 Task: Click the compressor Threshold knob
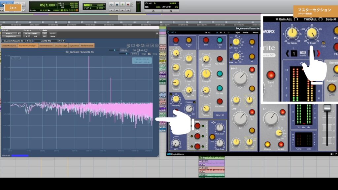(176, 53)
